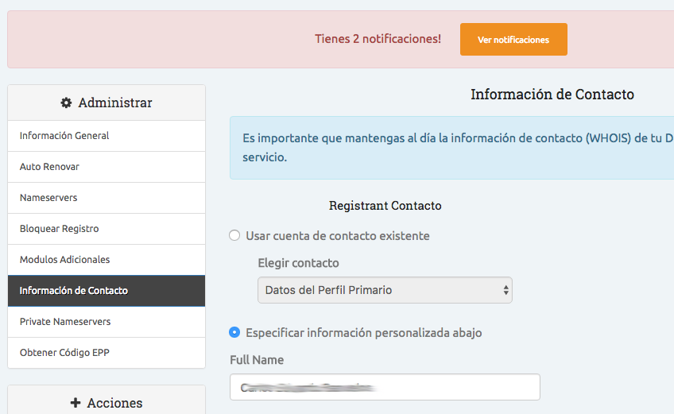
Task: Click the 'Registrant Contacto' section heading
Action: pyautogui.click(x=385, y=206)
